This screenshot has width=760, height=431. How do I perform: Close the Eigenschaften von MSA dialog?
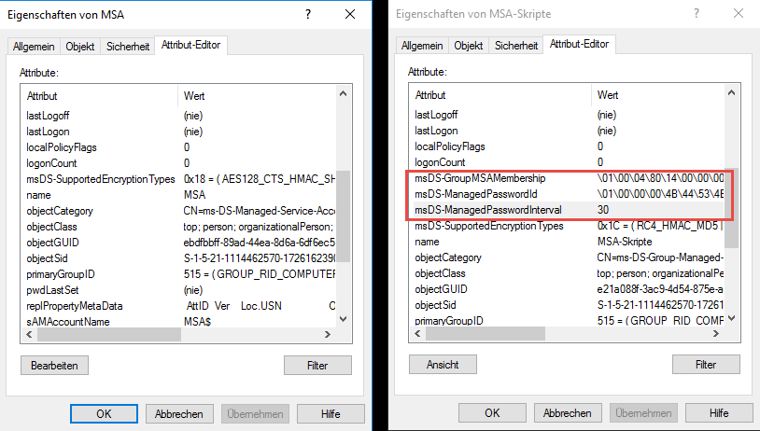[350, 14]
